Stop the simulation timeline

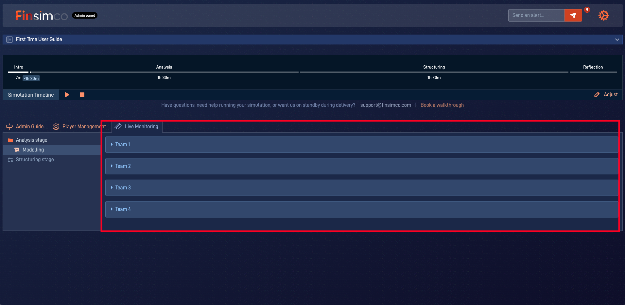(82, 95)
